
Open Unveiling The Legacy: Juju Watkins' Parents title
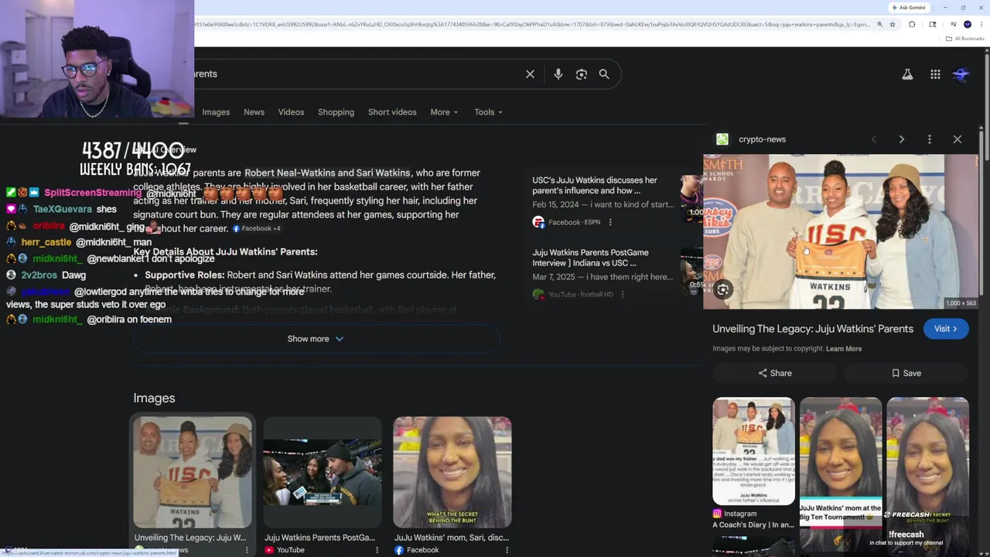click(813, 329)
